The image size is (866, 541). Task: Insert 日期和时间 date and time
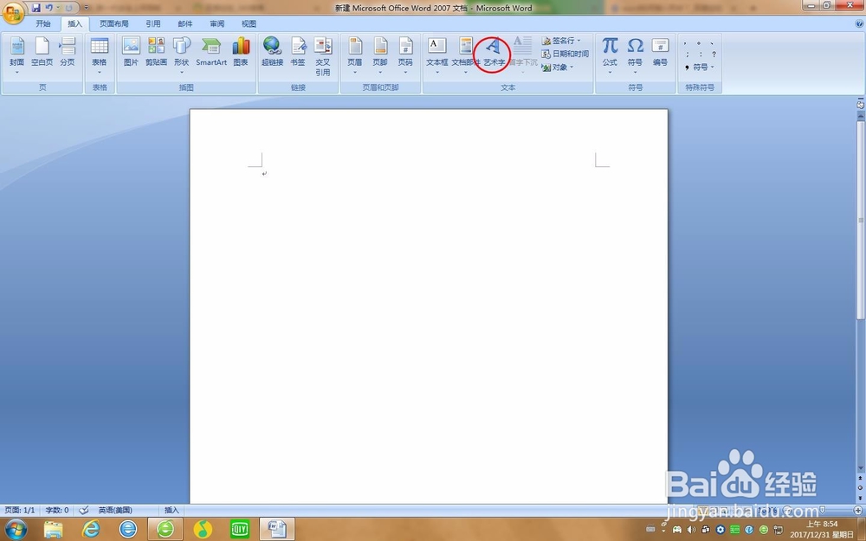coord(565,54)
